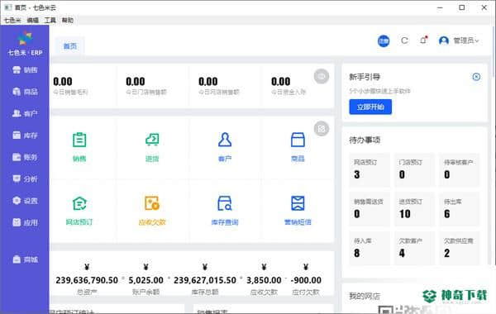The height and width of the screenshot is (314, 496).
Task: Open the 销售需送货 to-do card
Action: (x=370, y=209)
